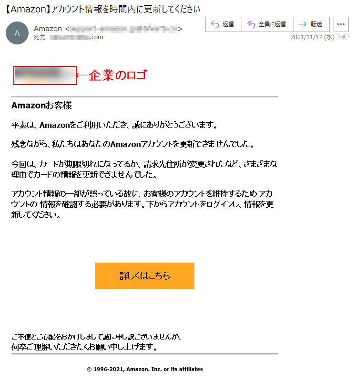Click the 返信 reply arrow button
Screen dimensions: 355x382
pos(223,24)
